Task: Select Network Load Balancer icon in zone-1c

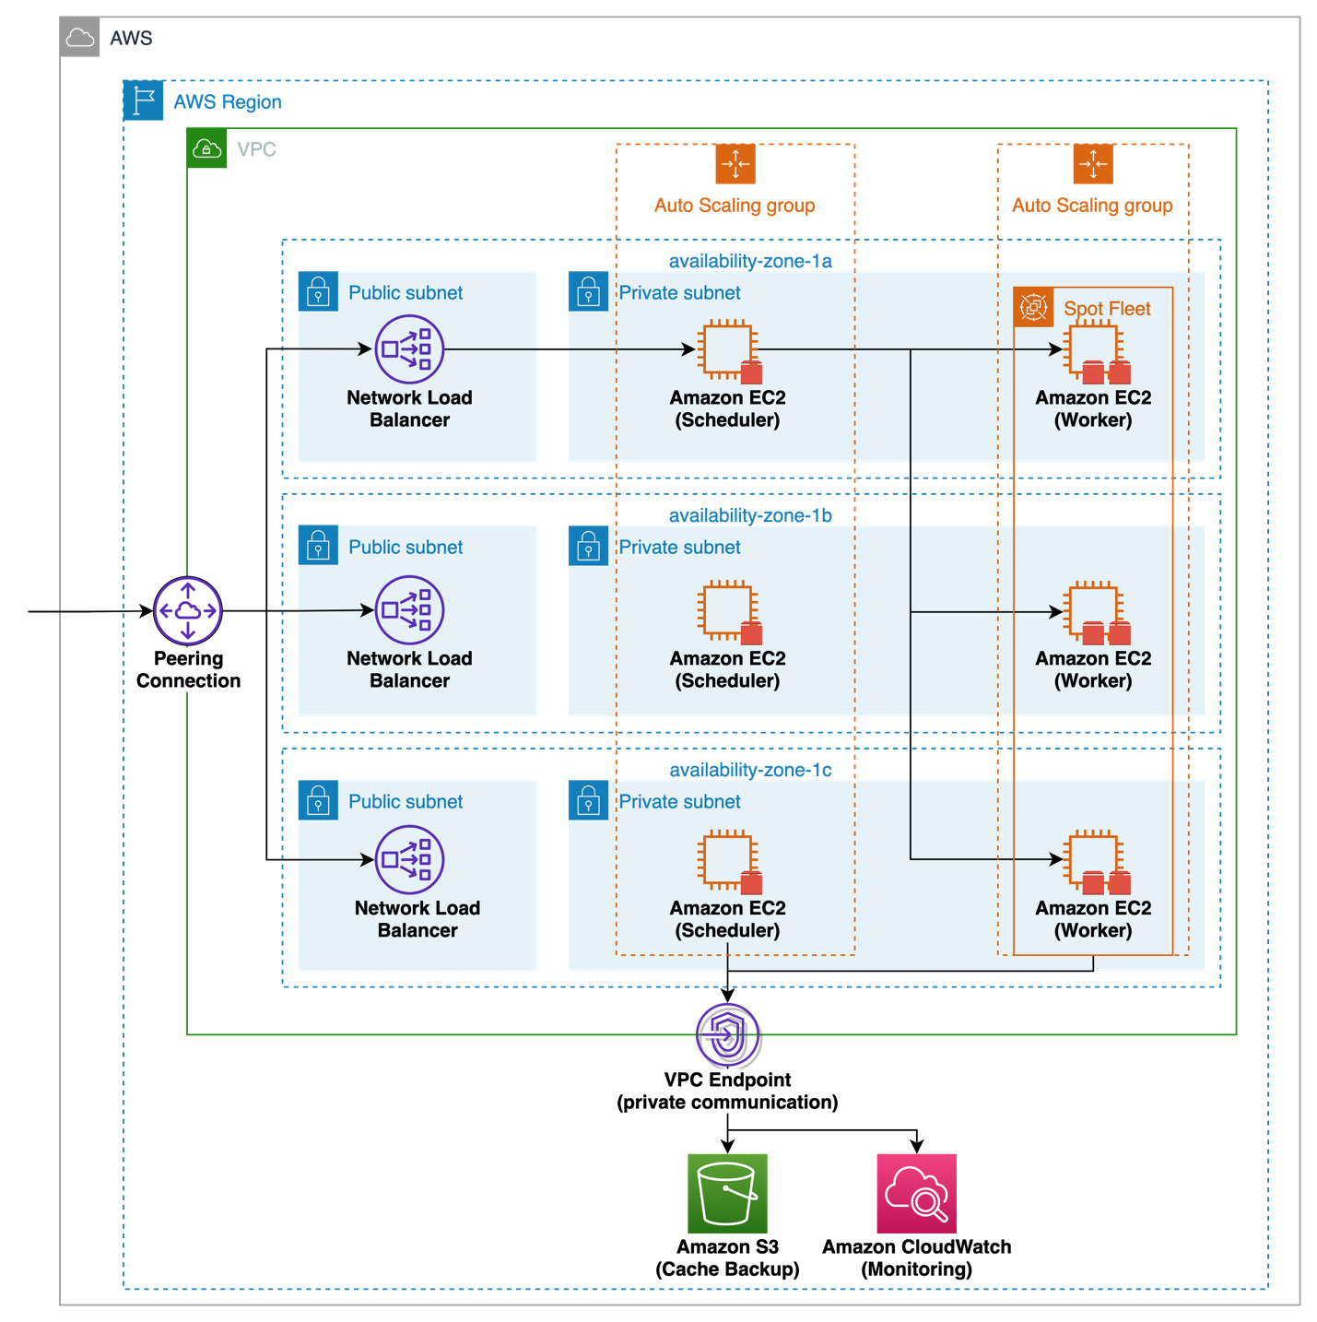Action: [x=409, y=859]
